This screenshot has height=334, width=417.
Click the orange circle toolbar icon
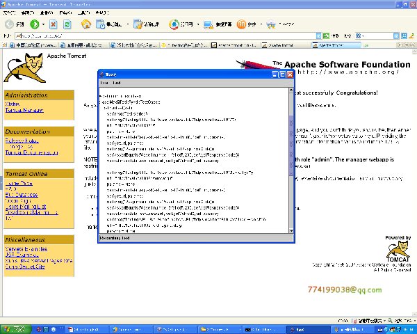(241, 24)
